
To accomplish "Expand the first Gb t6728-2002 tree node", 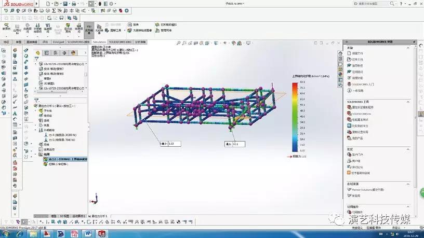I will 35,64.
